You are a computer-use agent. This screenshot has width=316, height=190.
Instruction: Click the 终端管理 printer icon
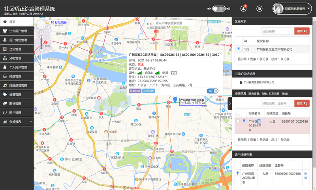point(5,76)
